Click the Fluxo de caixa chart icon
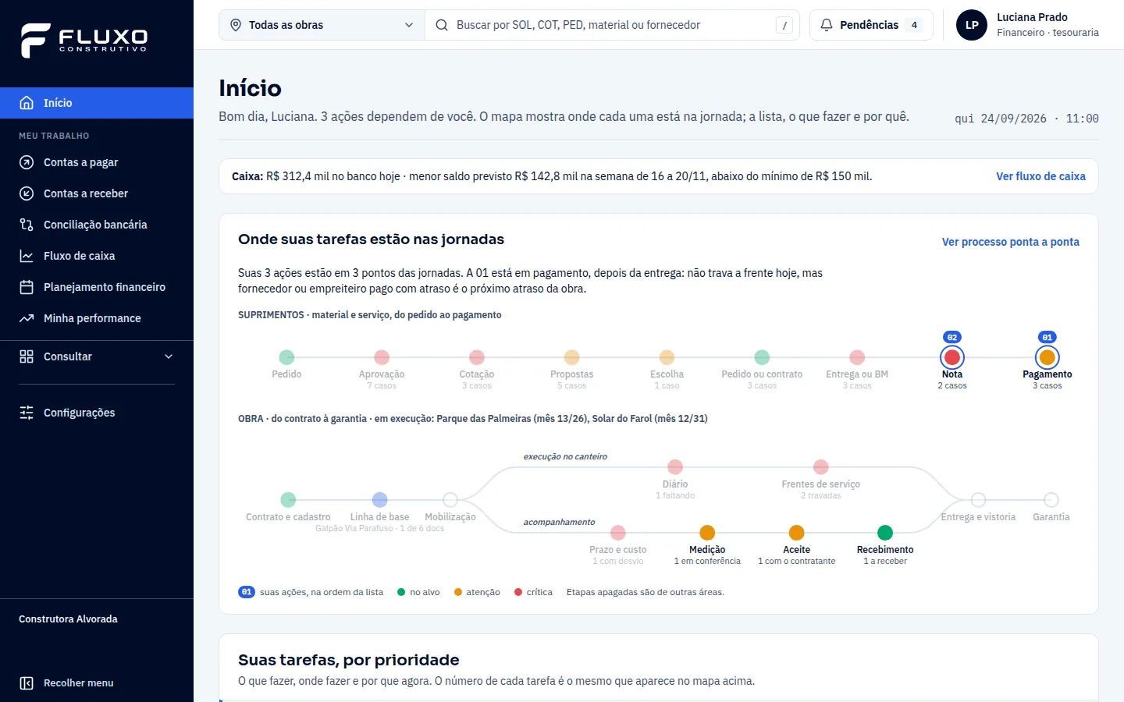Screen dimensions: 1124x702 coord(27,256)
